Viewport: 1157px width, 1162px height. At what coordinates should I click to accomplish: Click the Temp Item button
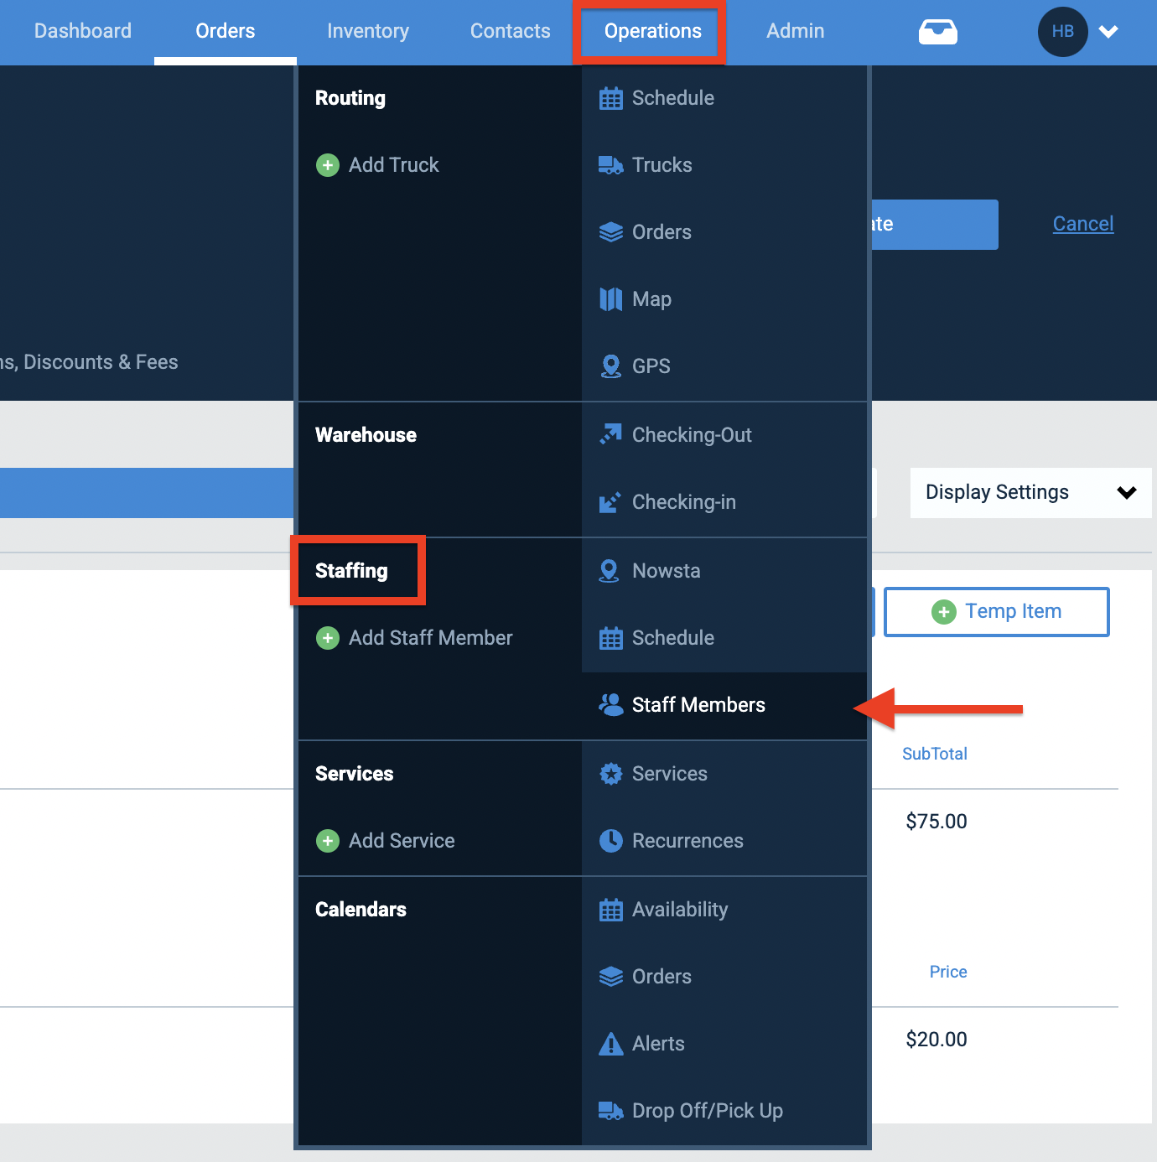point(997,612)
